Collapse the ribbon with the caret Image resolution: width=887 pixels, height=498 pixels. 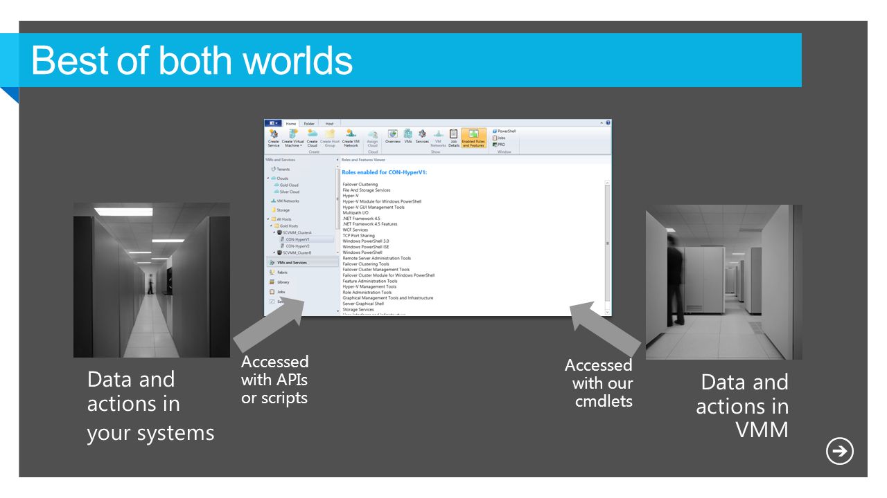point(601,123)
